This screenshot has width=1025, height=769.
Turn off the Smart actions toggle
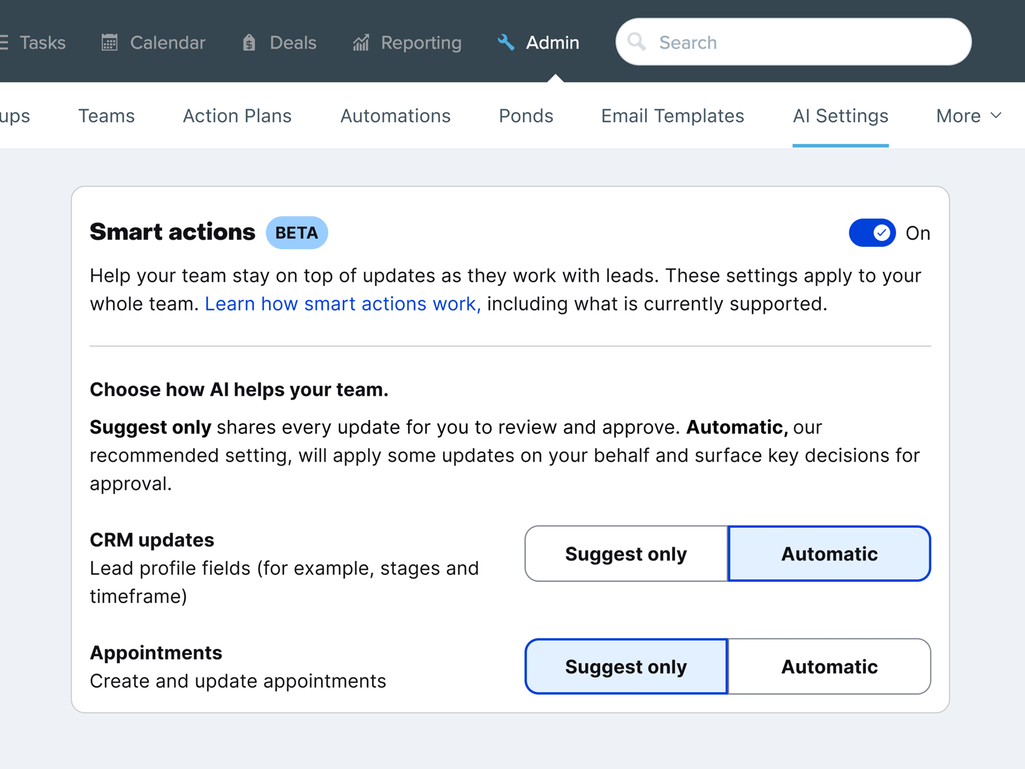tap(872, 233)
